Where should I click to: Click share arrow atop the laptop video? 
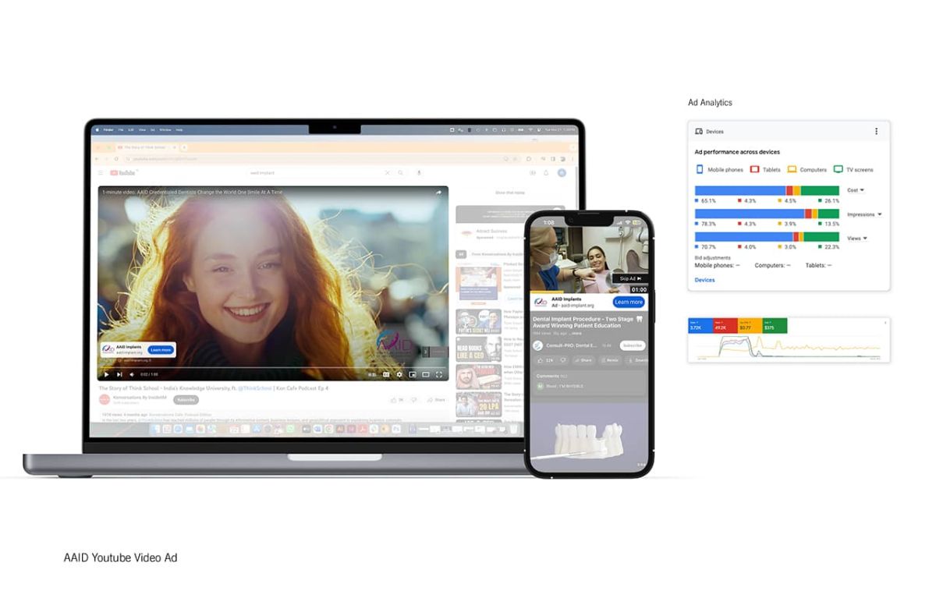point(438,192)
